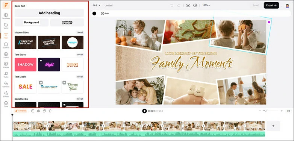
Task: Open the Elements sidebar panel
Action: pyautogui.click(x=6, y=84)
